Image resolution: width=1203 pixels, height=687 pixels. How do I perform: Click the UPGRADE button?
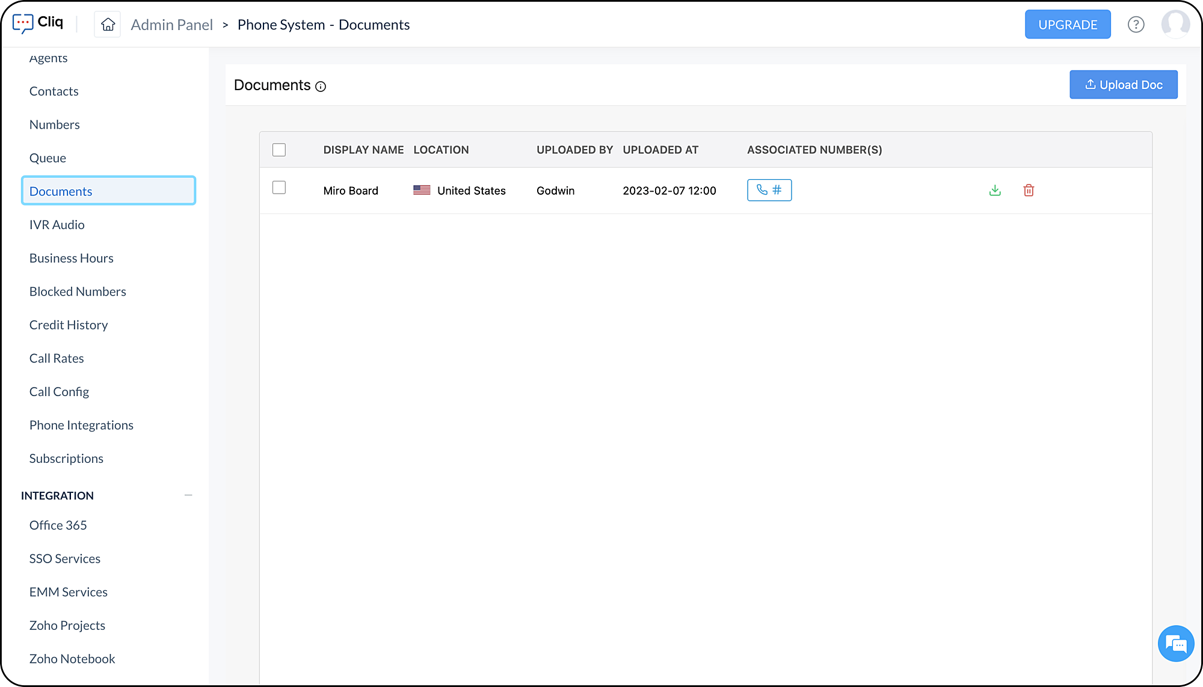[1068, 25]
